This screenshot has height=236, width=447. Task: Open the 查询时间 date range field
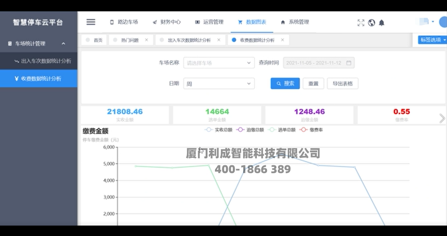click(319, 63)
